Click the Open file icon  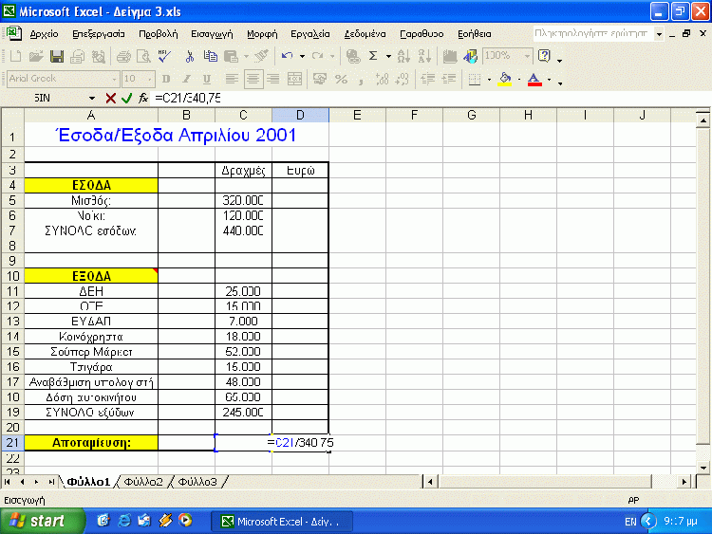pyautogui.click(x=36, y=56)
